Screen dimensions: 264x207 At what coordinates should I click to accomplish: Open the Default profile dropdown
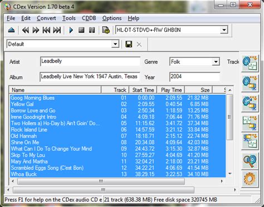(x=115, y=44)
